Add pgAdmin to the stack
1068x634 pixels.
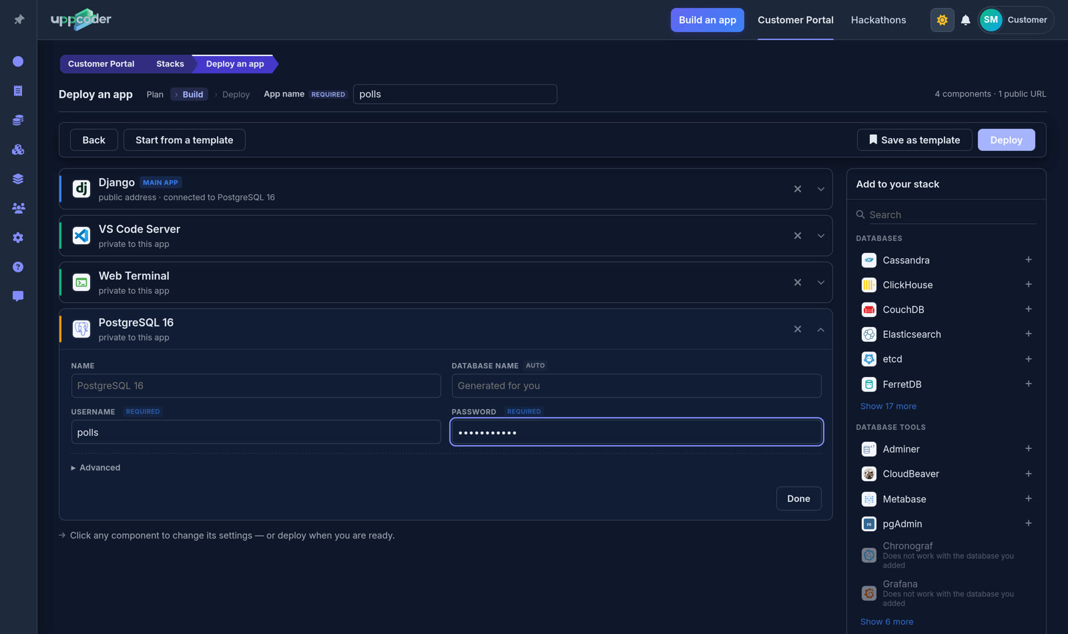click(x=1028, y=523)
